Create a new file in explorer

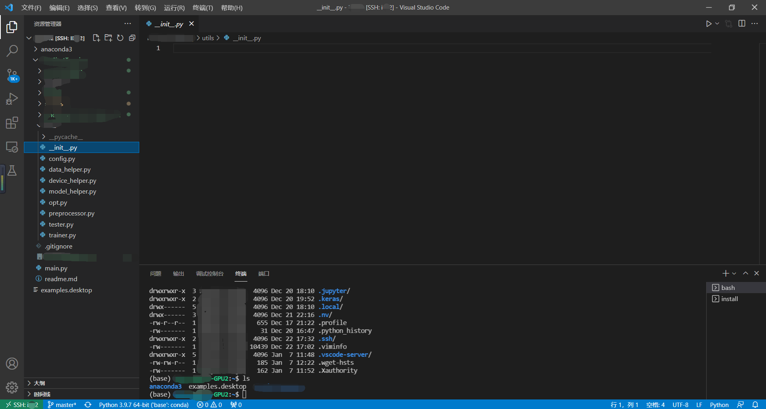(x=96, y=38)
